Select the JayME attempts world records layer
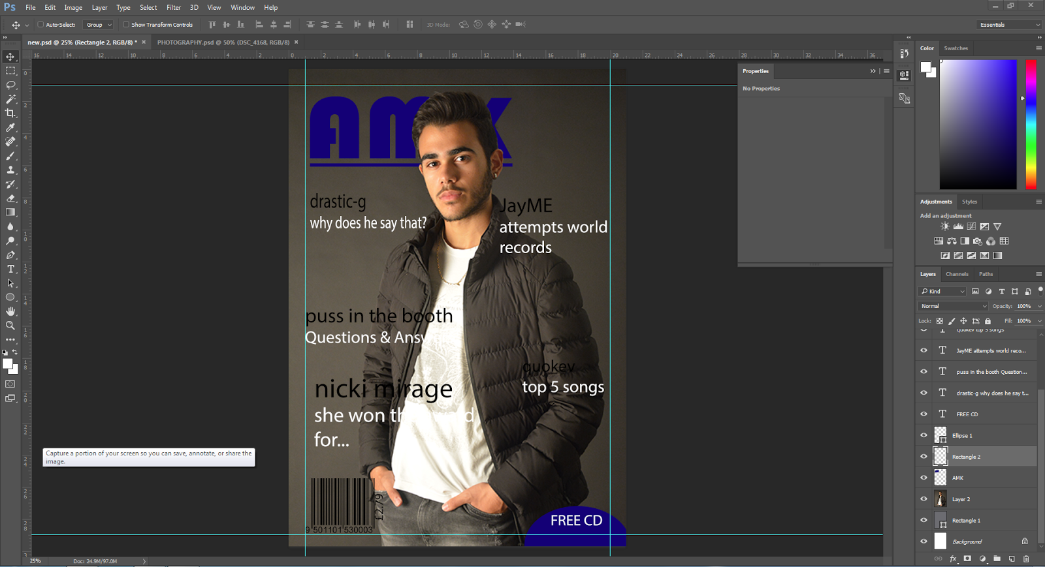1045x567 pixels. click(984, 350)
